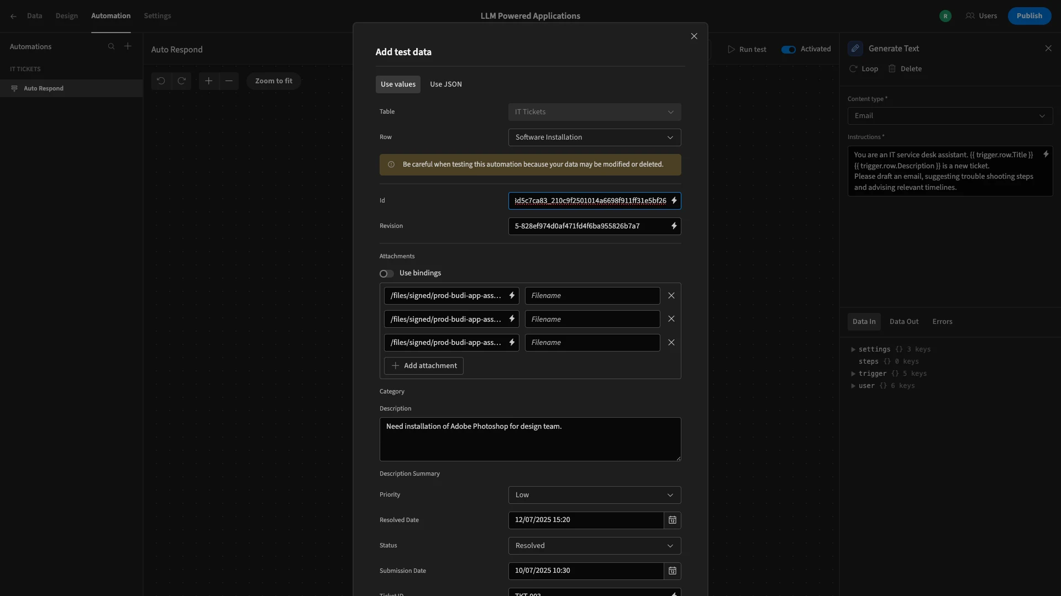The height and width of the screenshot is (596, 1061).
Task: Expand the trigger node in Data In
Action: (853, 374)
